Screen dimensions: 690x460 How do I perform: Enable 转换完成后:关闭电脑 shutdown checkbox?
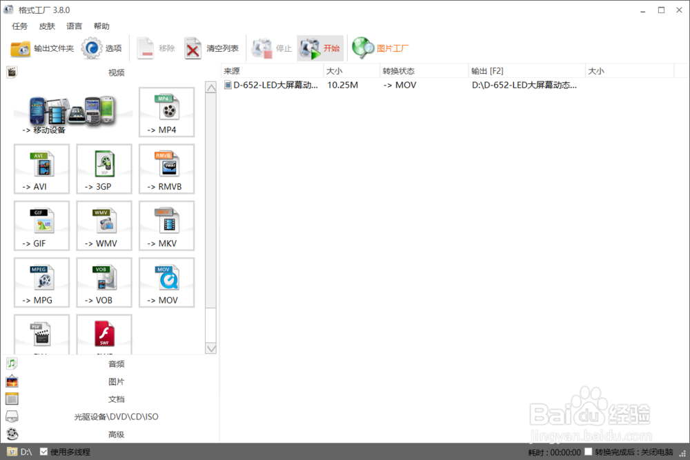click(x=589, y=452)
